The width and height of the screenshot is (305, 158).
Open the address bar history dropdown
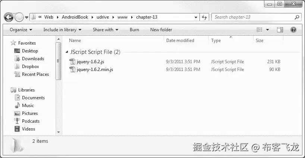[x=196, y=17]
